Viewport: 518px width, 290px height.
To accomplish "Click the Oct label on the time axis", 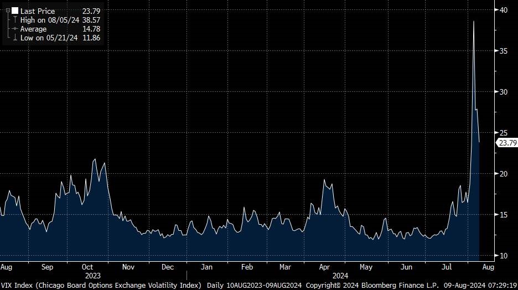I will point(88,267).
